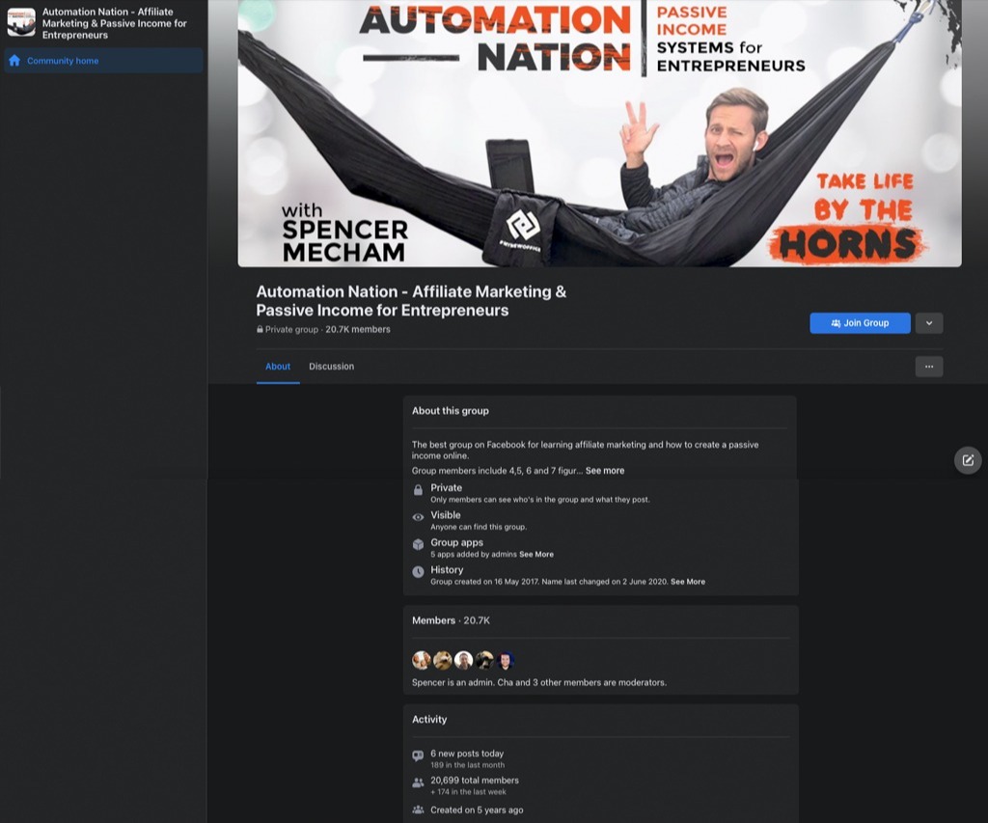Click '5 apps added by admins' text
The image size is (988, 823).
pyautogui.click(x=473, y=555)
